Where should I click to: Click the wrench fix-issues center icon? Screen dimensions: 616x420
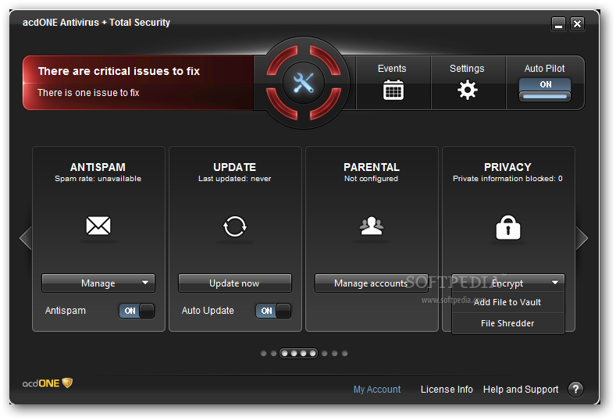click(303, 83)
